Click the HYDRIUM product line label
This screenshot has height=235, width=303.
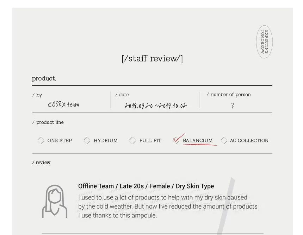click(x=105, y=140)
